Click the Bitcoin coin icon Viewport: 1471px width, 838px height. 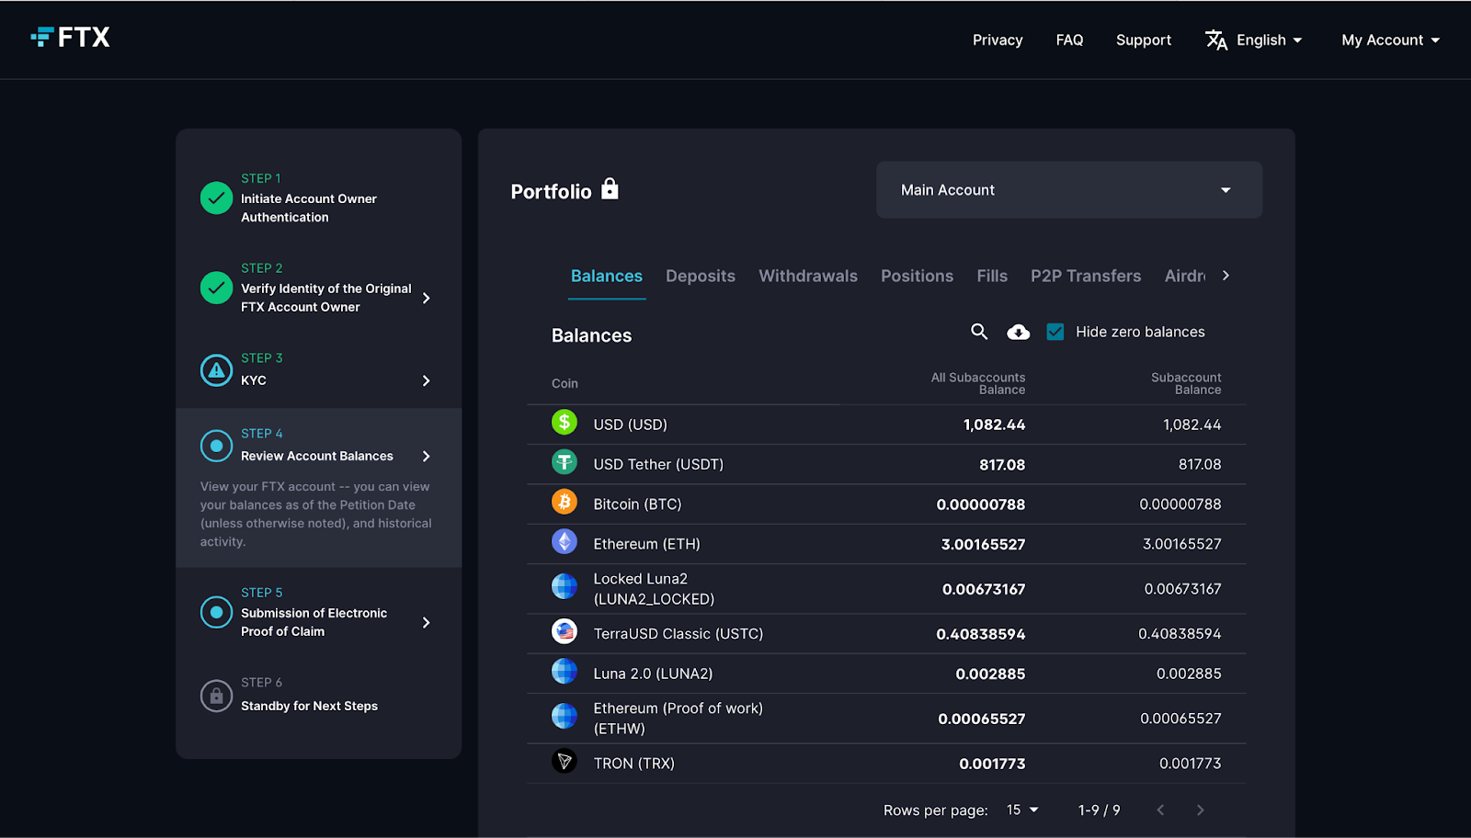point(564,502)
